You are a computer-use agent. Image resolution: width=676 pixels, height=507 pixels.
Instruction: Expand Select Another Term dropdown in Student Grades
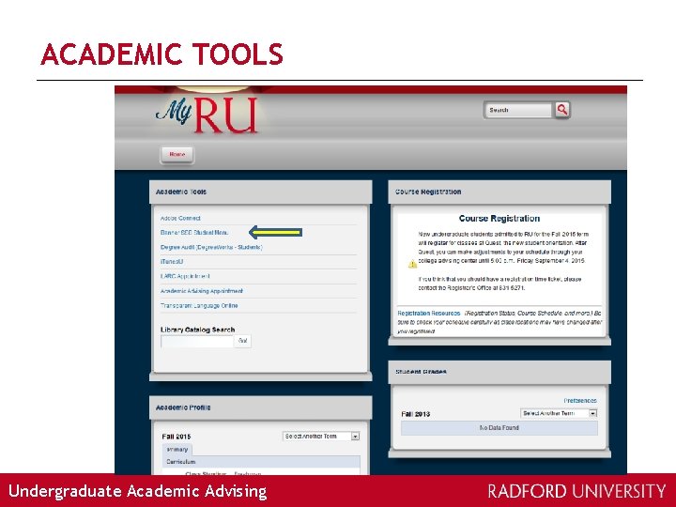click(x=559, y=413)
